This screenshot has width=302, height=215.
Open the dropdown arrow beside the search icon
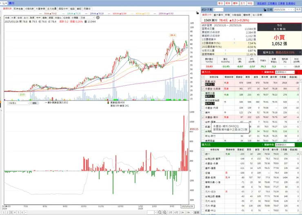click(x=6, y=3)
